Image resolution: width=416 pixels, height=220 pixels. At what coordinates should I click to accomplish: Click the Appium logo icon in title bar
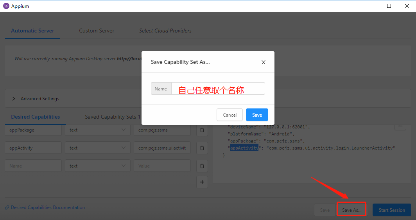tap(6, 6)
